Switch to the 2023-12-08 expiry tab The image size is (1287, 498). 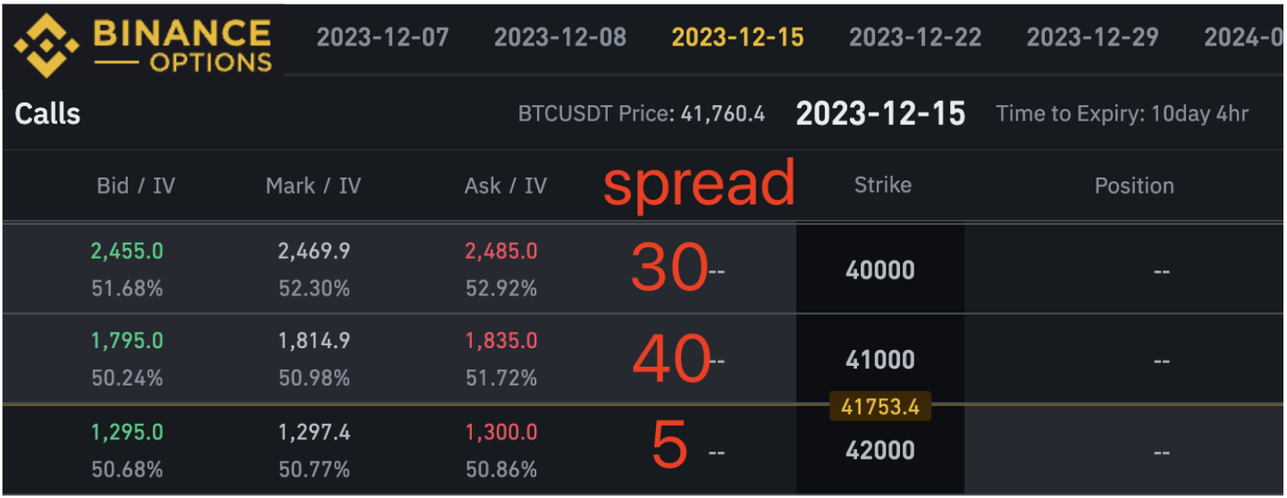(x=560, y=37)
